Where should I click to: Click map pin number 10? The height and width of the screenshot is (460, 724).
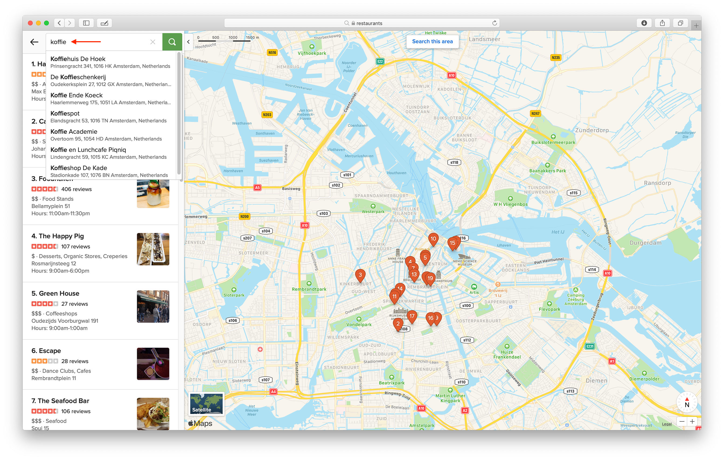(x=433, y=239)
